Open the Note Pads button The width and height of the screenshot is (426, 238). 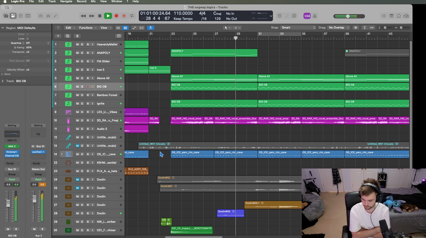tap(391, 16)
